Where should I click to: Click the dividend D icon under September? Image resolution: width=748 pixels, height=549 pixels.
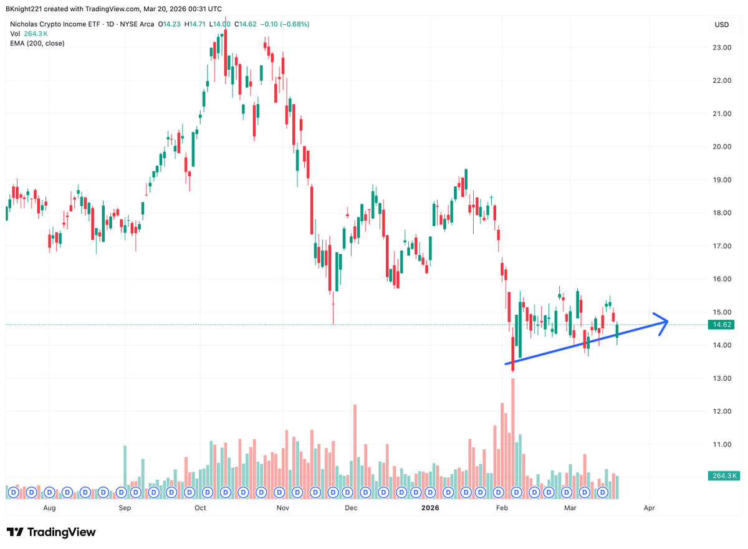[x=121, y=492]
